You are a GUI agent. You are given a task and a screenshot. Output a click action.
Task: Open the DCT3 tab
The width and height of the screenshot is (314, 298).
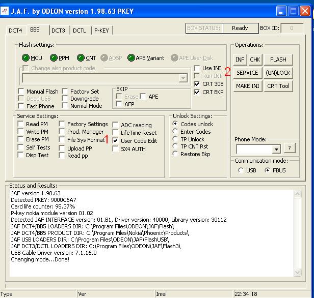(x=58, y=31)
